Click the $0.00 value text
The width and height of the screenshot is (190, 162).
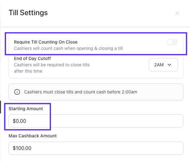click(20, 121)
